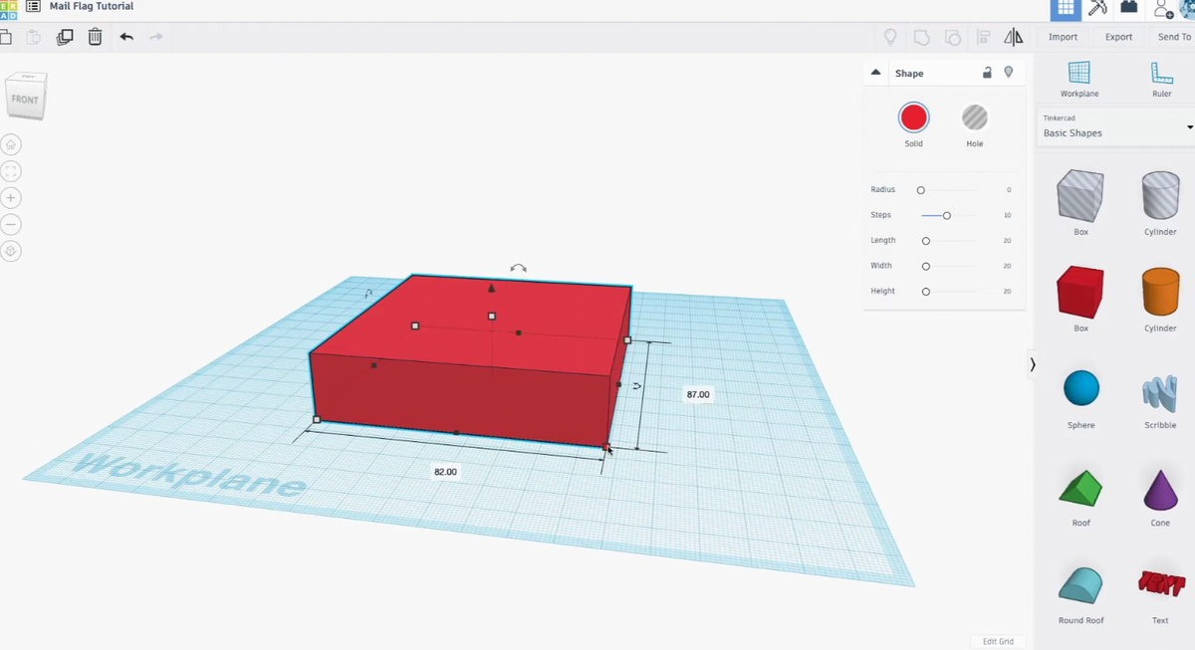Adjust the Steps slider
The image size is (1195, 650).
tap(946, 215)
